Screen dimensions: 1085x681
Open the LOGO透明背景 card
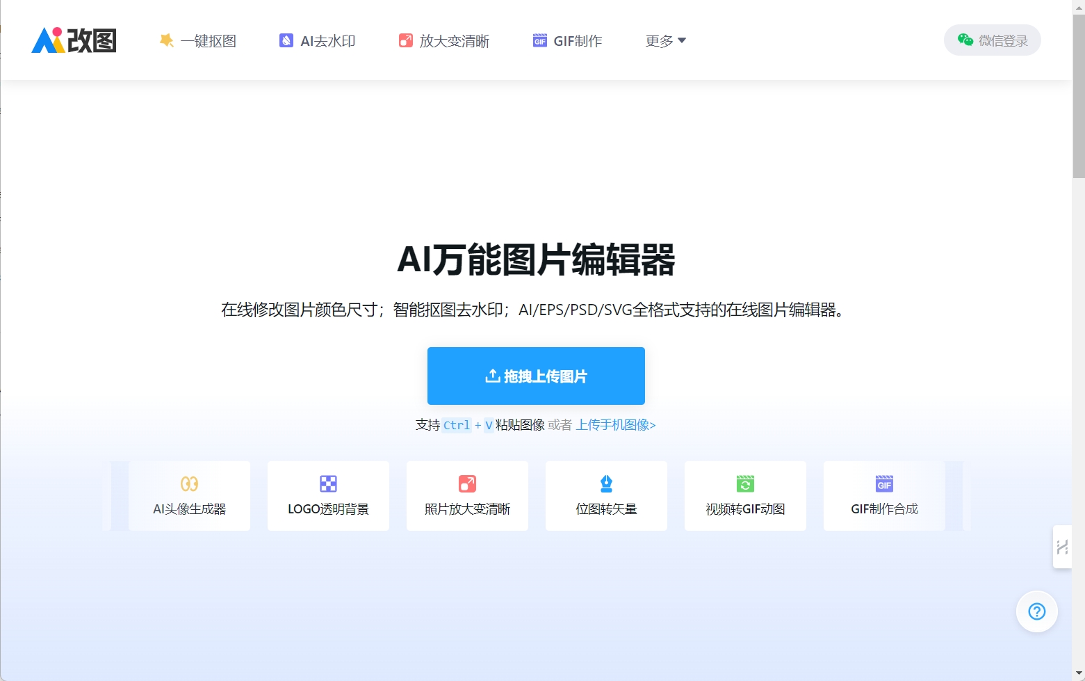point(328,496)
